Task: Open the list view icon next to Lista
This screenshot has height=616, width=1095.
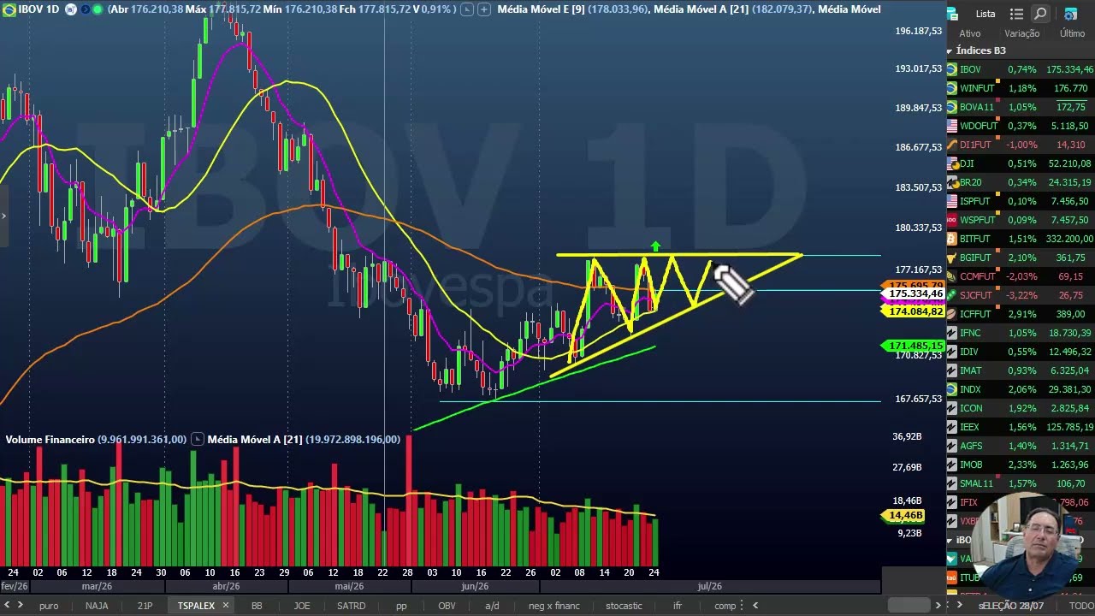Action: click(1016, 14)
